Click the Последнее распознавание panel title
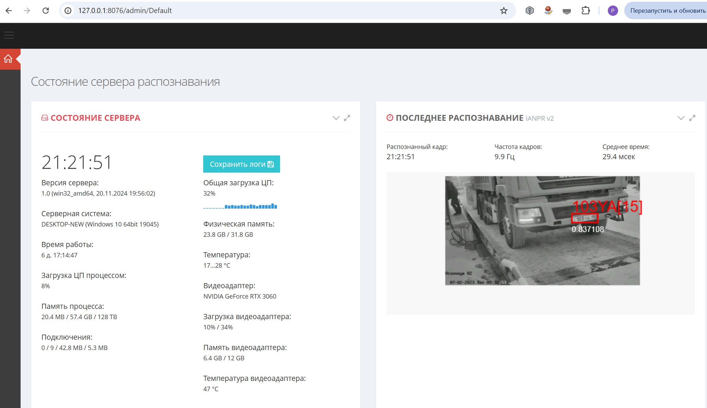This screenshot has height=408, width=707. (459, 118)
